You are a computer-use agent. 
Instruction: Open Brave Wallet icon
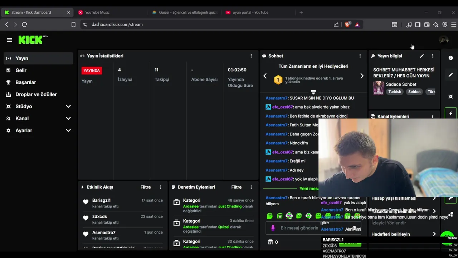pyautogui.click(x=427, y=24)
